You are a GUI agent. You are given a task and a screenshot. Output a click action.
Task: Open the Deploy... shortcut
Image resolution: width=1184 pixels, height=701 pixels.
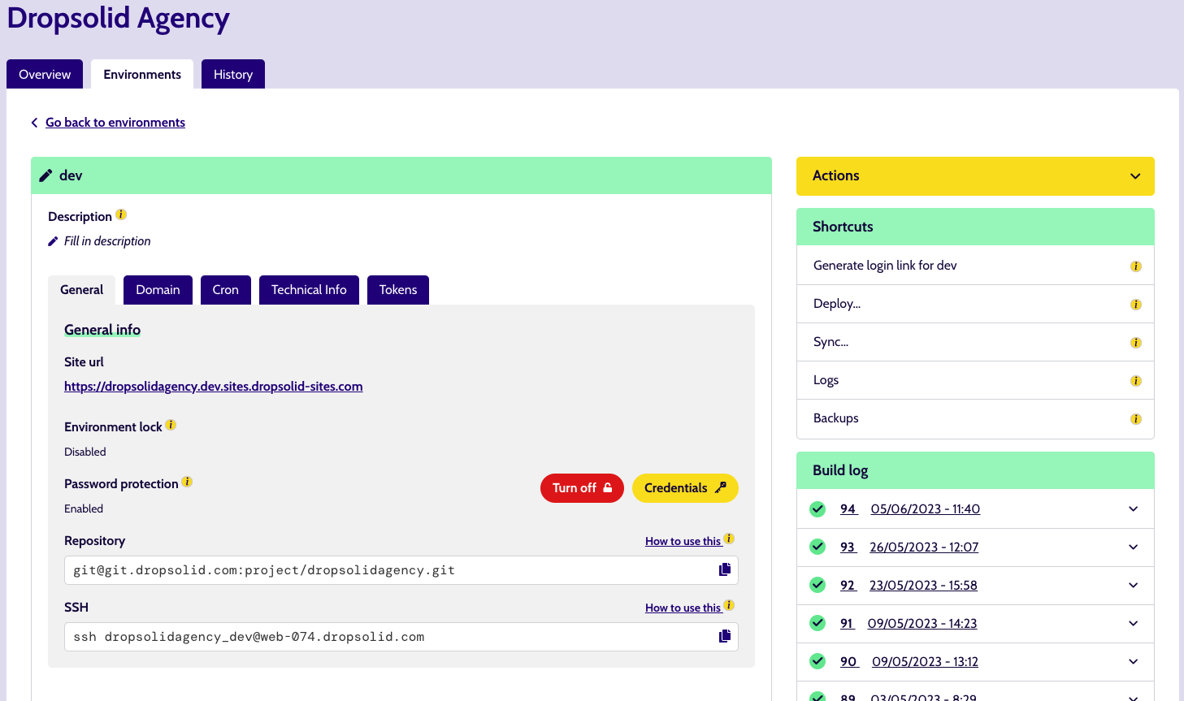(837, 304)
